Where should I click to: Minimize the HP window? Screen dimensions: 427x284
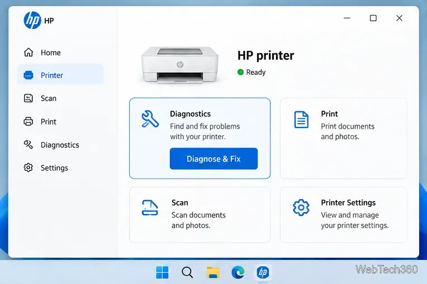tap(347, 18)
